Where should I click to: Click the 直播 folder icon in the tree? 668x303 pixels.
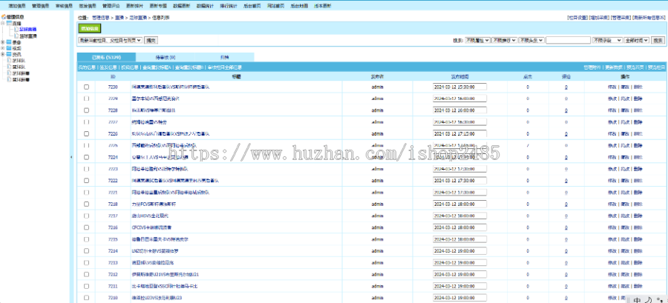coord(9,24)
